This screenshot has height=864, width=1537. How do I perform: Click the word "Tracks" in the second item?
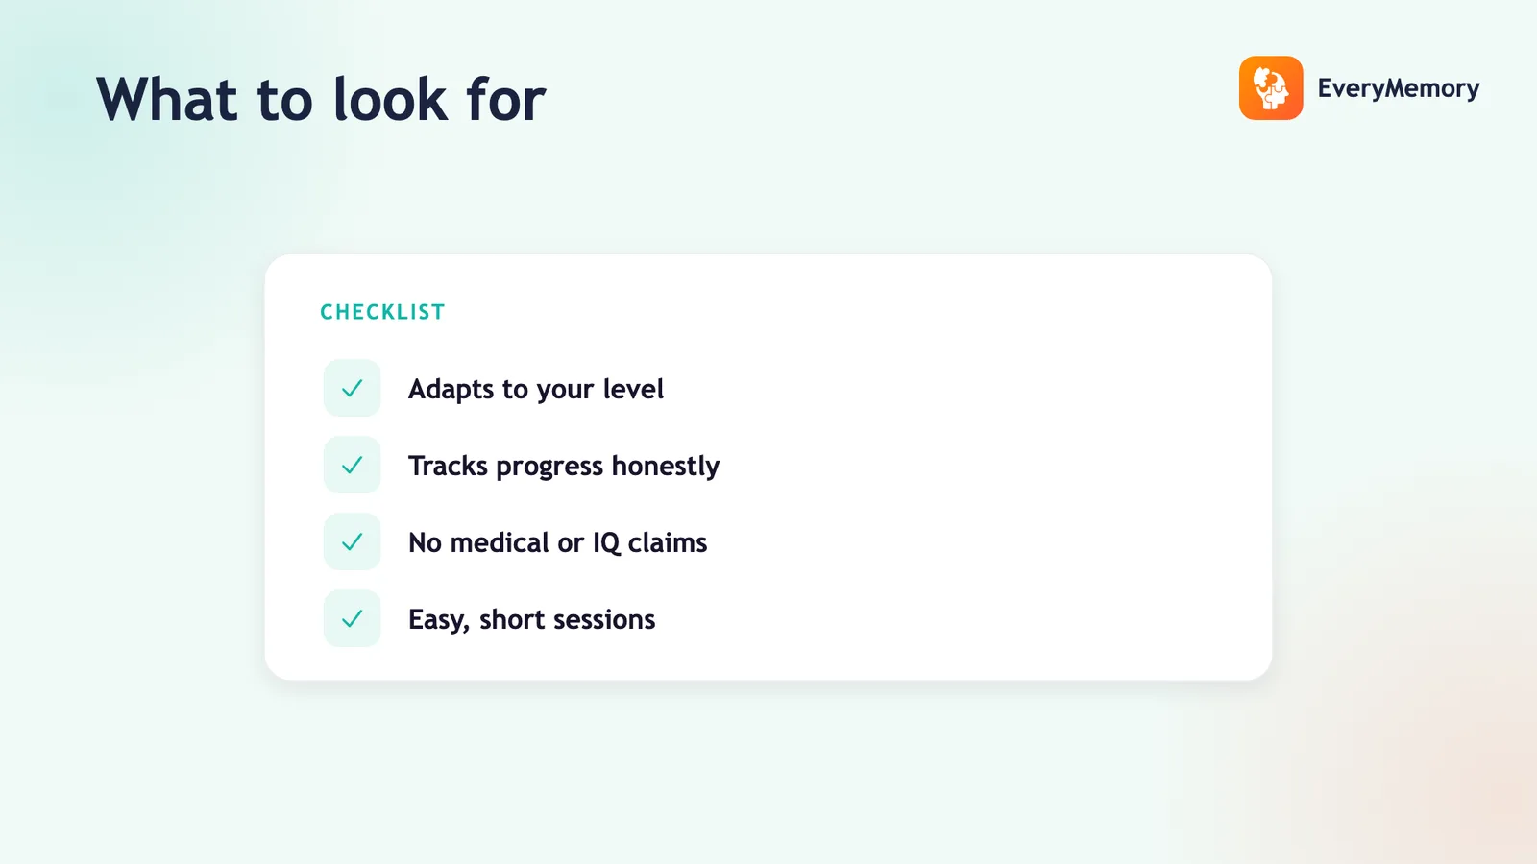pos(448,466)
